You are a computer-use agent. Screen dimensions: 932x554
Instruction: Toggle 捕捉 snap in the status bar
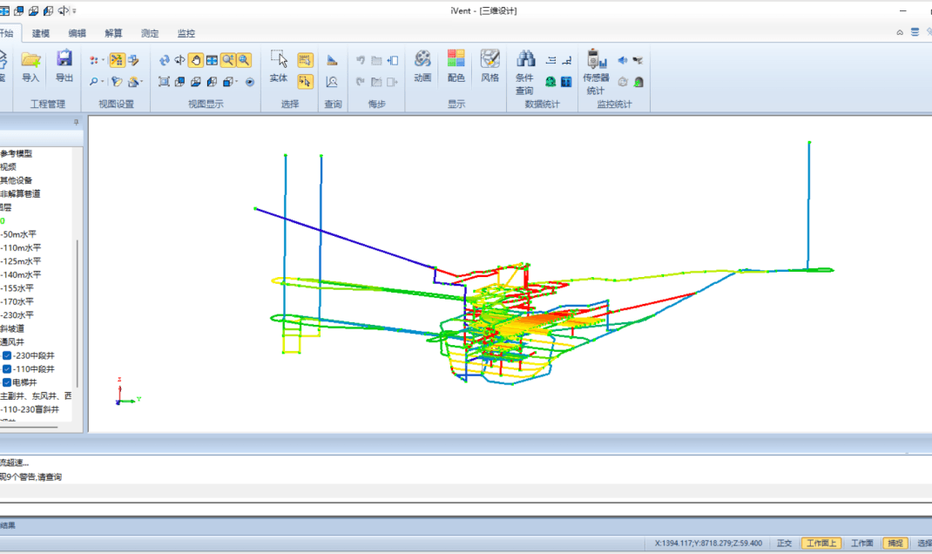tap(895, 544)
